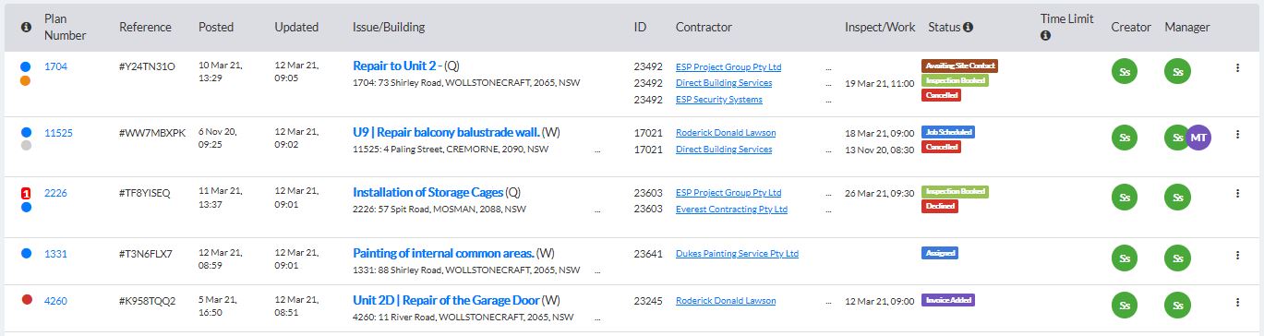Click the Invoice Added status badge
This screenshot has width=1264, height=336.
(948, 300)
